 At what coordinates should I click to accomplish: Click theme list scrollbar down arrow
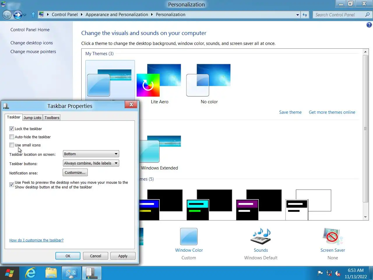[365, 217]
